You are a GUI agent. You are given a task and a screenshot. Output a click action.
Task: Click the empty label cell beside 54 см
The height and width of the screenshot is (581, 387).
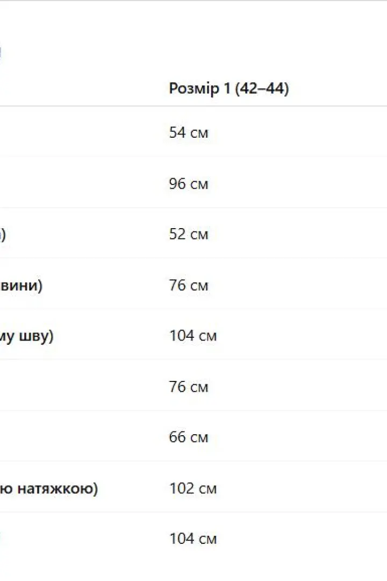tap(82, 132)
